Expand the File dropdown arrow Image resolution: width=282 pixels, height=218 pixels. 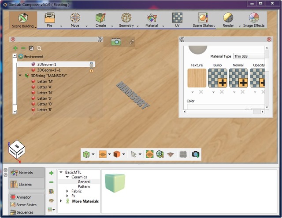pyautogui.click(x=61, y=26)
